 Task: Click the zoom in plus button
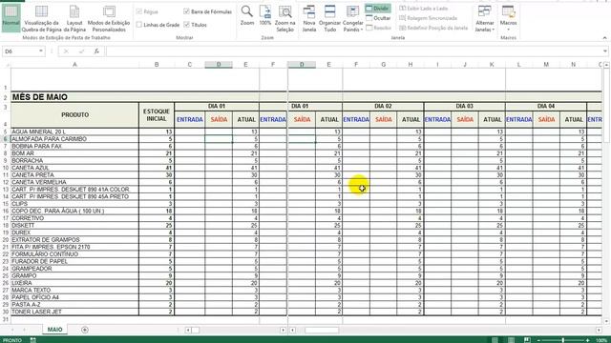[x=588, y=340]
